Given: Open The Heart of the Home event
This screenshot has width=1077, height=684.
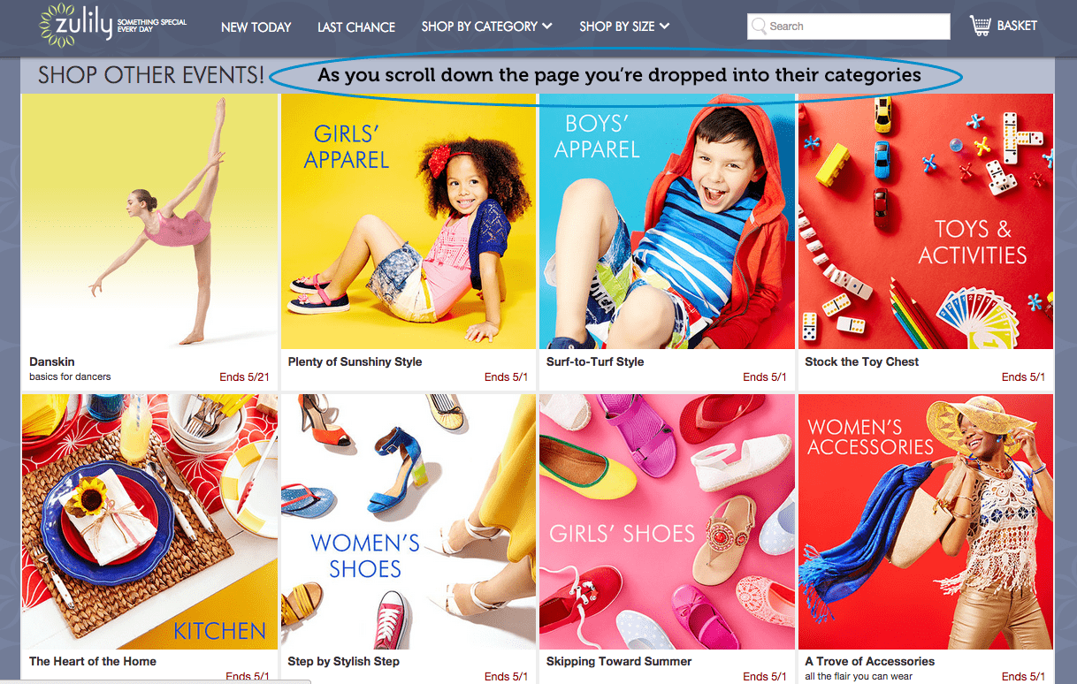Looking at the screenshot, I should point(93,661).
